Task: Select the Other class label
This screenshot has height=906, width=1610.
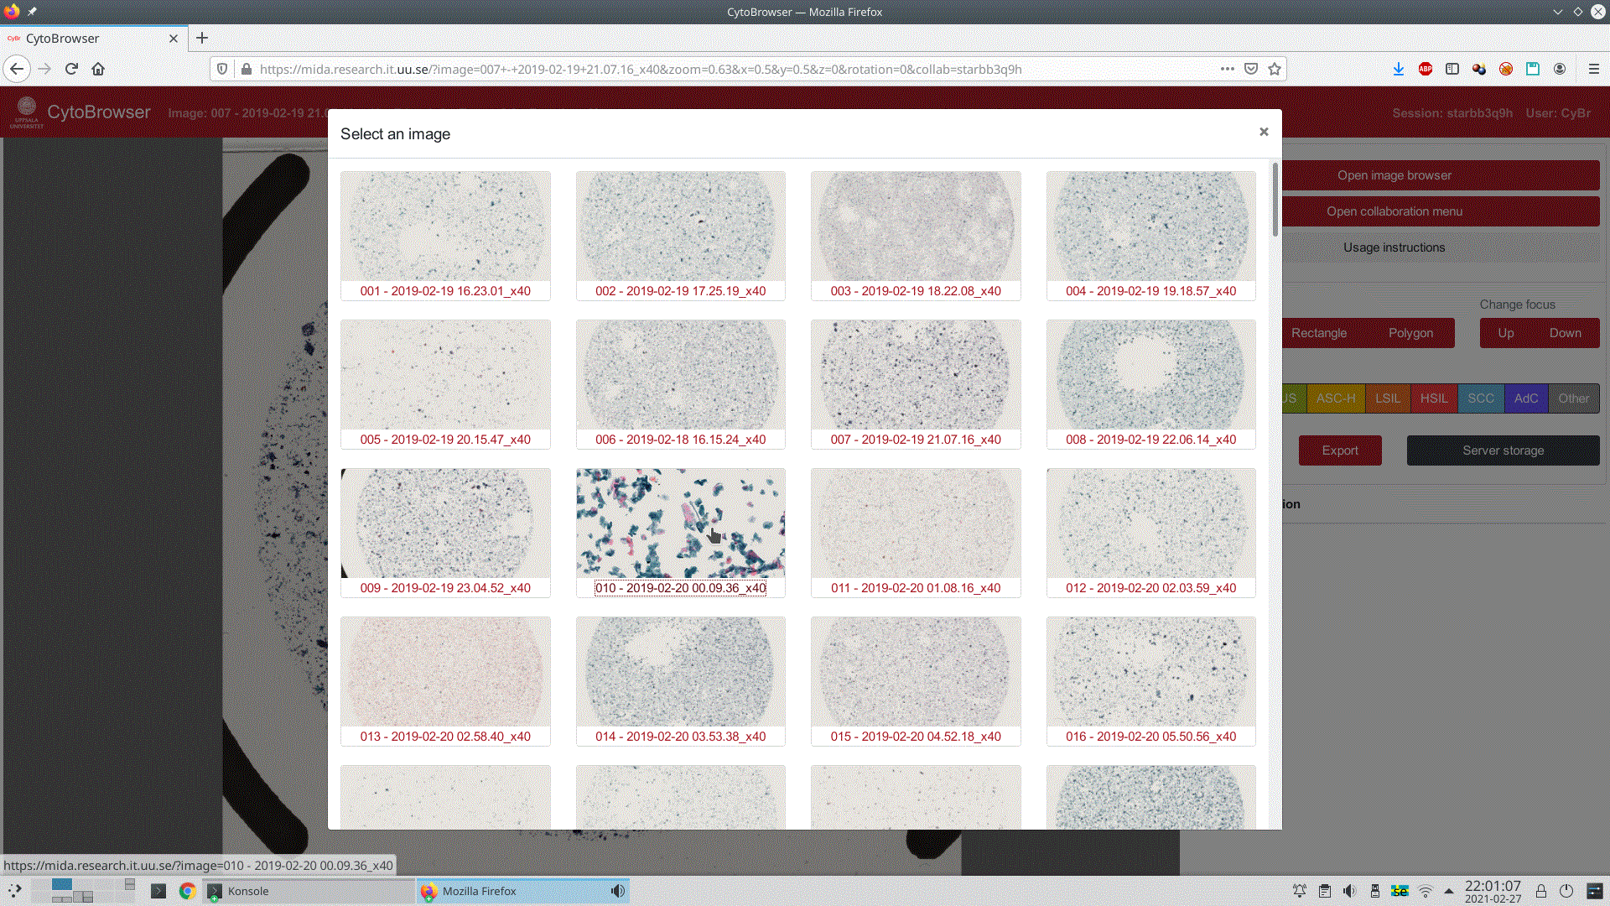Action: click(1574, 398)
